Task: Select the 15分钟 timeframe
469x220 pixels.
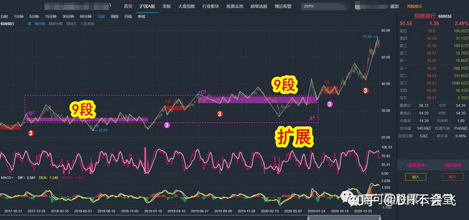Action: coord(50,17)
